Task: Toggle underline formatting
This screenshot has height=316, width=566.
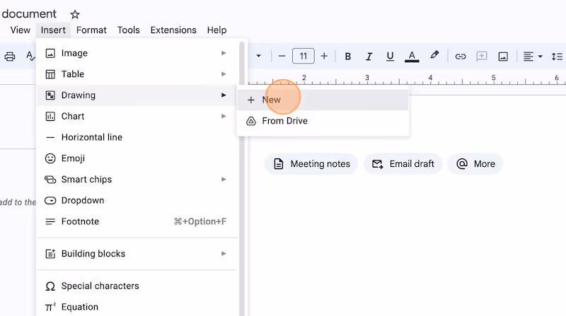Action: 390,57
